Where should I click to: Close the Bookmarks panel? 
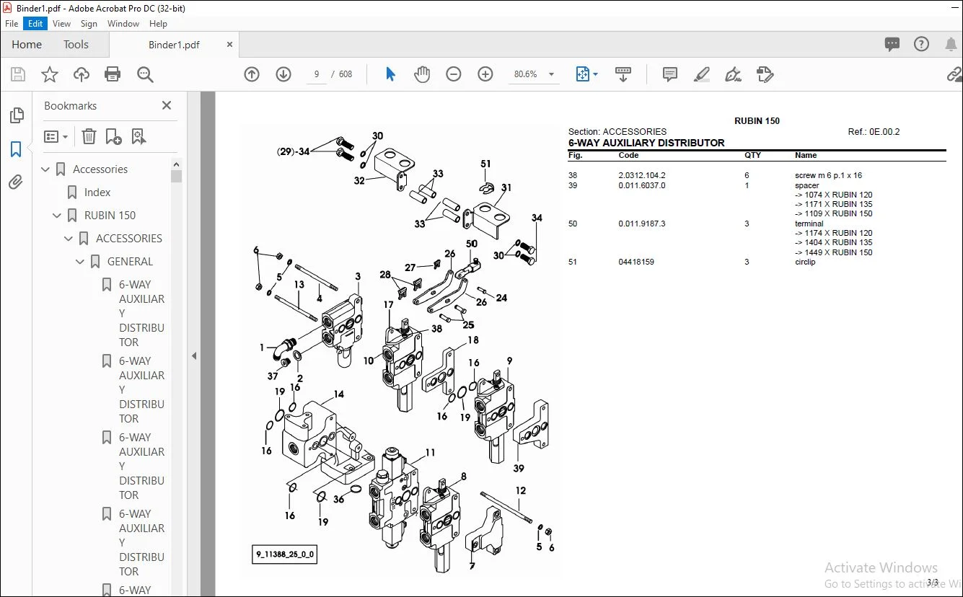167,105
